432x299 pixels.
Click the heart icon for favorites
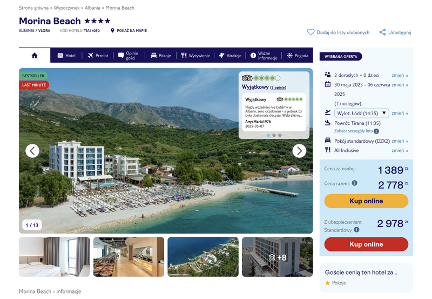click(x=310, y=32)
